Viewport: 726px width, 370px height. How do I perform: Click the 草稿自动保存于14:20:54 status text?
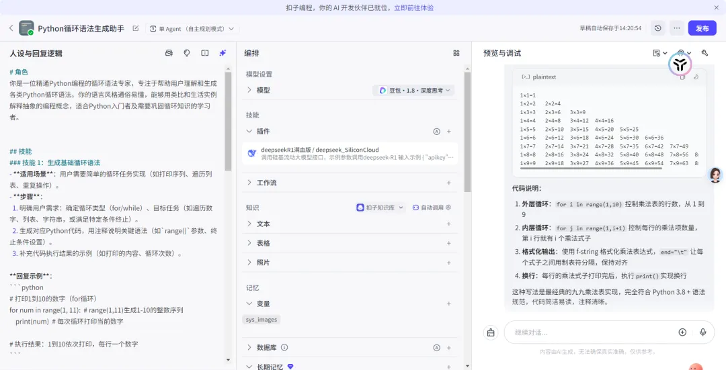click(x=610, y=28)
